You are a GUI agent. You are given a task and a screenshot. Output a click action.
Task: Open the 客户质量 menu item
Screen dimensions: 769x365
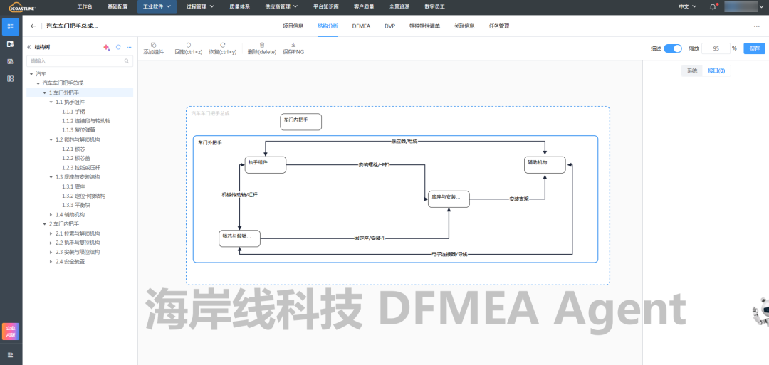[x=363, y=7]
